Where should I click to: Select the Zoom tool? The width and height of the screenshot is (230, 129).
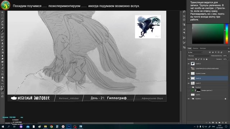(3, 81)
